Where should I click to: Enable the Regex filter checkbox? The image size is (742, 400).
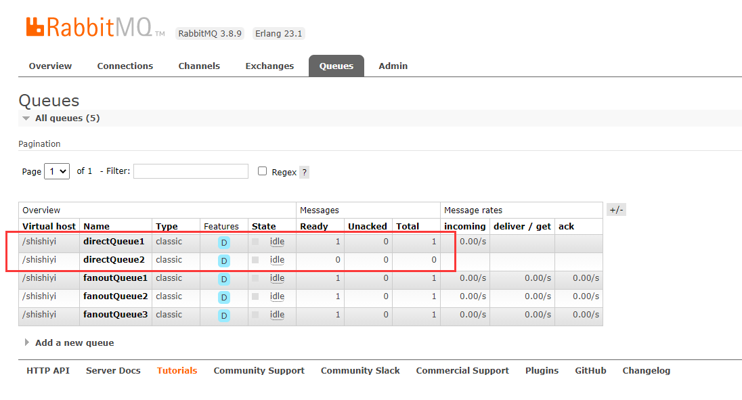tap(262, 171)
